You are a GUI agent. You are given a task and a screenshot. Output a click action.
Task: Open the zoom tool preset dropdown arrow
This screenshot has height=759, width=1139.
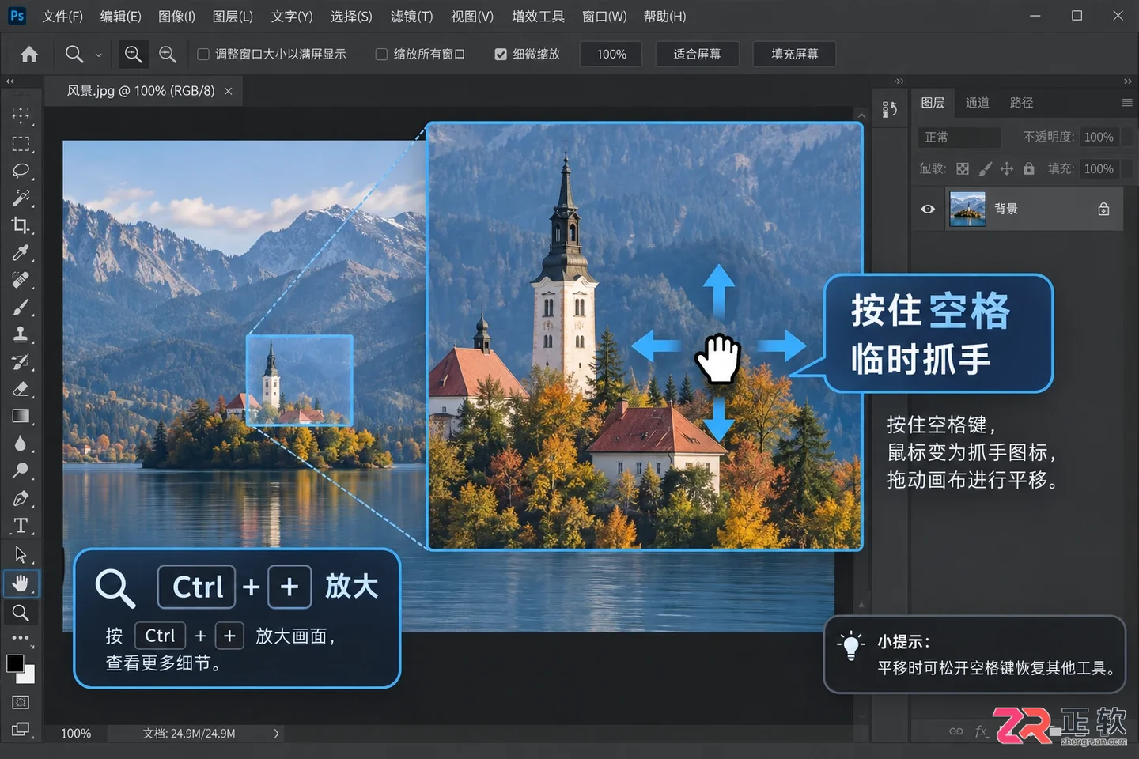99,55
